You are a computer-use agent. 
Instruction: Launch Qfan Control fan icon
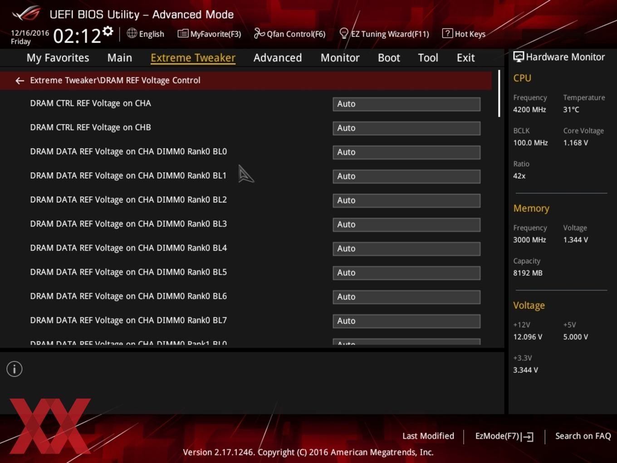click(259, 33)
